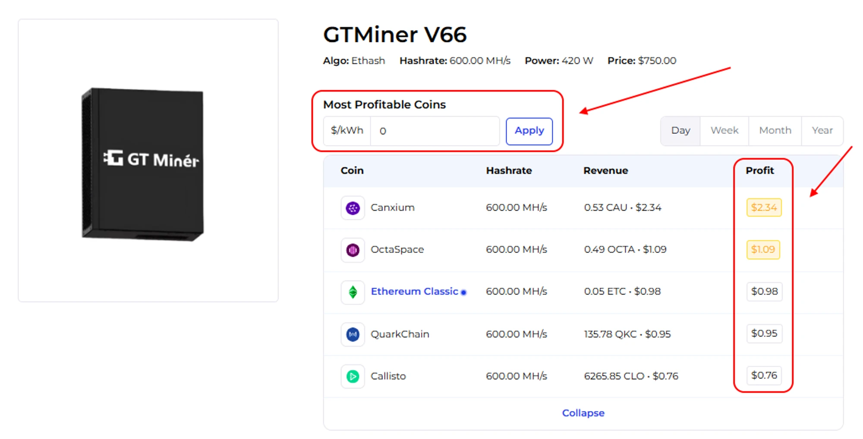Collapse the profitable coins list
Viewport: 863px width, 439px height.
583,413
